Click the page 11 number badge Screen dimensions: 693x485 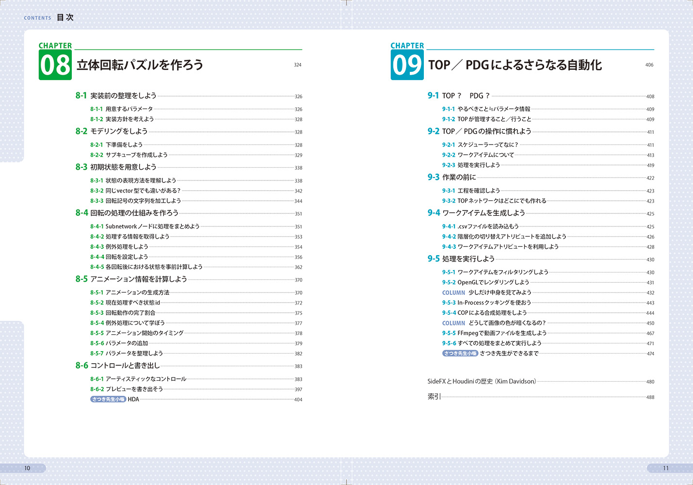coord(665,468)
